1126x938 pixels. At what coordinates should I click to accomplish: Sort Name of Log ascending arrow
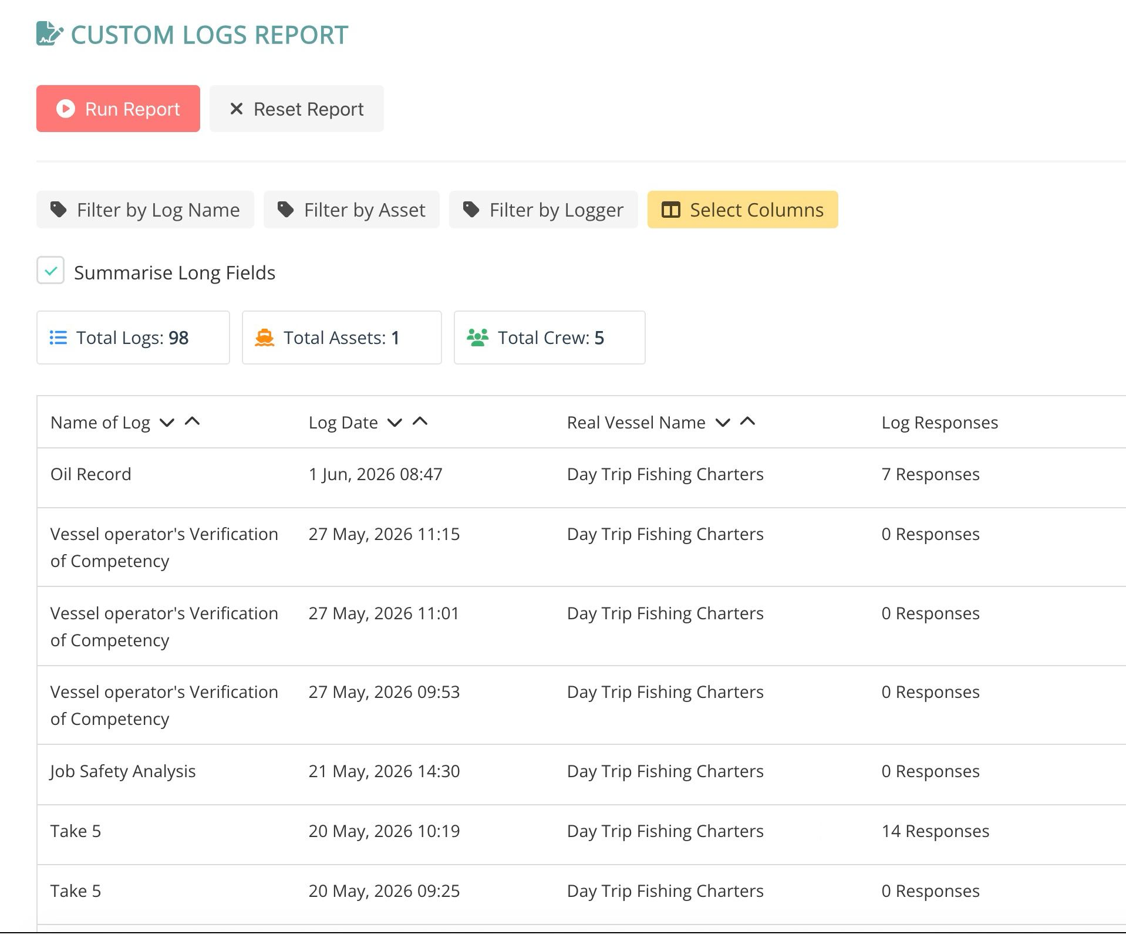click(x=193, y=421)
